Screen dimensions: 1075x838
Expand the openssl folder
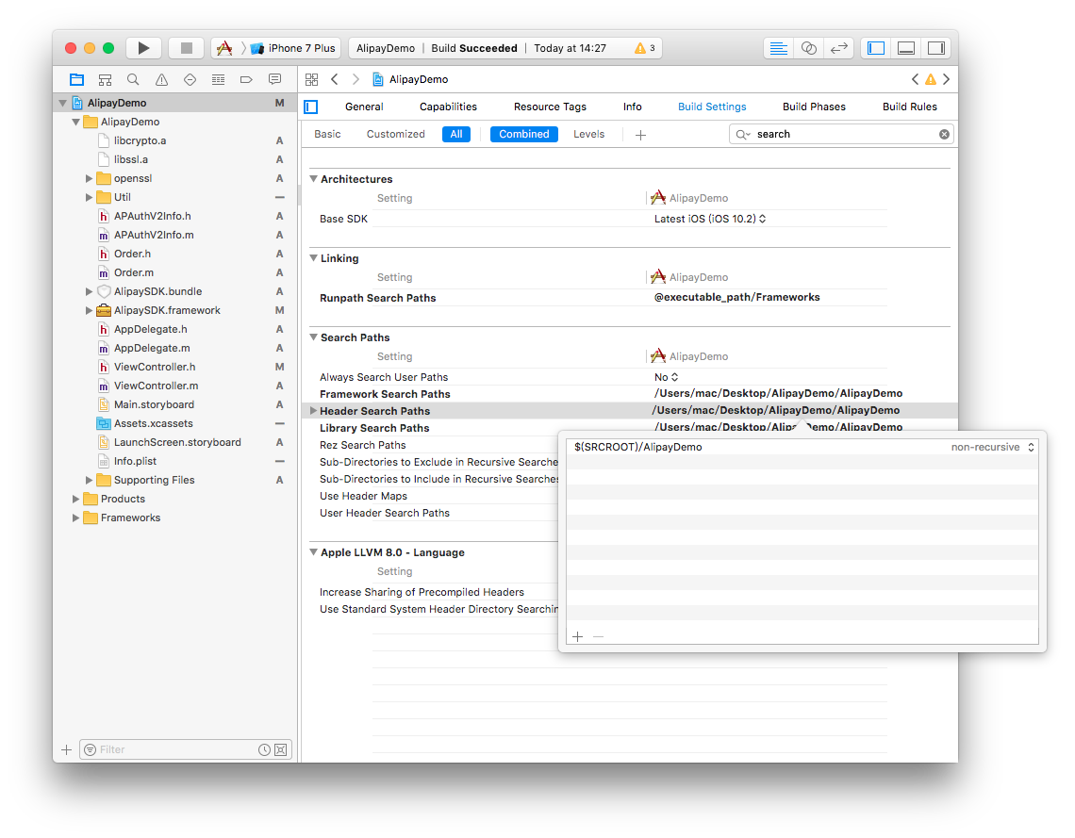click(90, 178)
